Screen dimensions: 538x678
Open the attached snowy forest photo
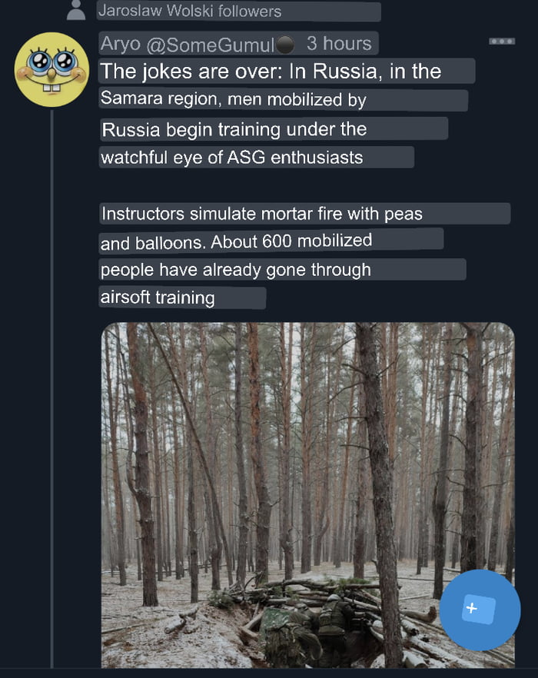(307, 495)
